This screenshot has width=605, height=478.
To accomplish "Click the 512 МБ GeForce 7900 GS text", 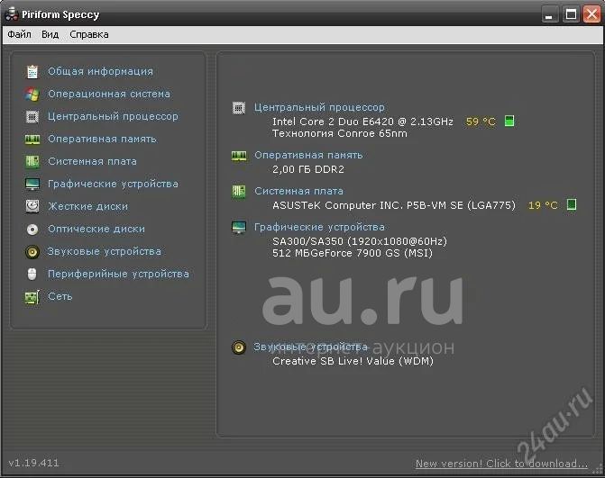I will click(353, 254).
